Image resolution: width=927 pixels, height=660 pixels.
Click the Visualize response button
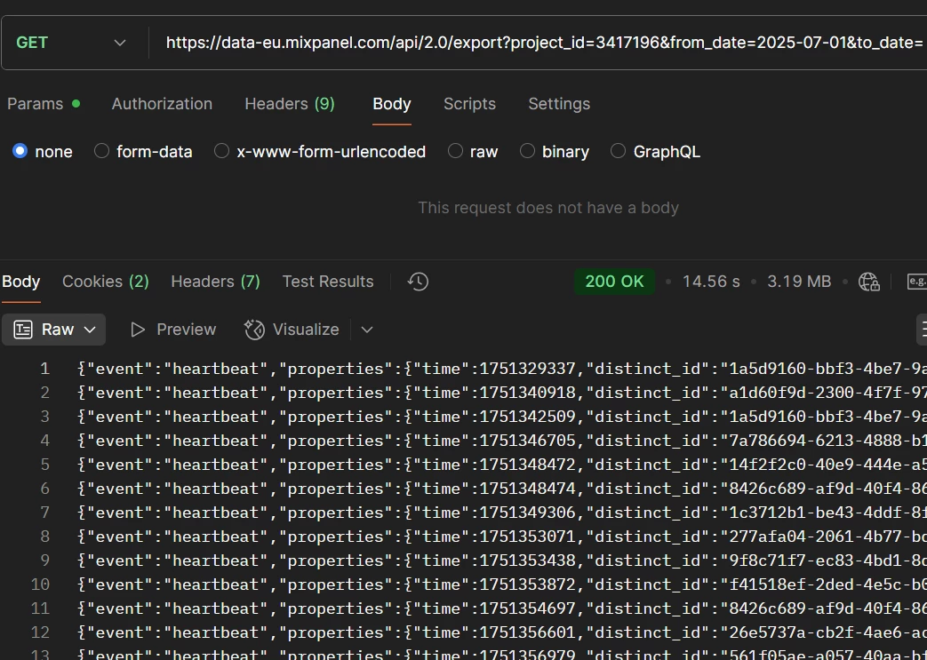[x=292, y=330]
